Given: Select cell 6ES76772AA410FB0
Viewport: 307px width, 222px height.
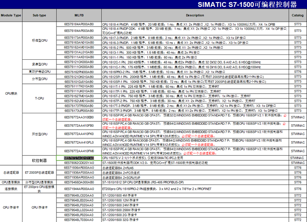Looking at the screenshot, I should (x=79, y=126).
